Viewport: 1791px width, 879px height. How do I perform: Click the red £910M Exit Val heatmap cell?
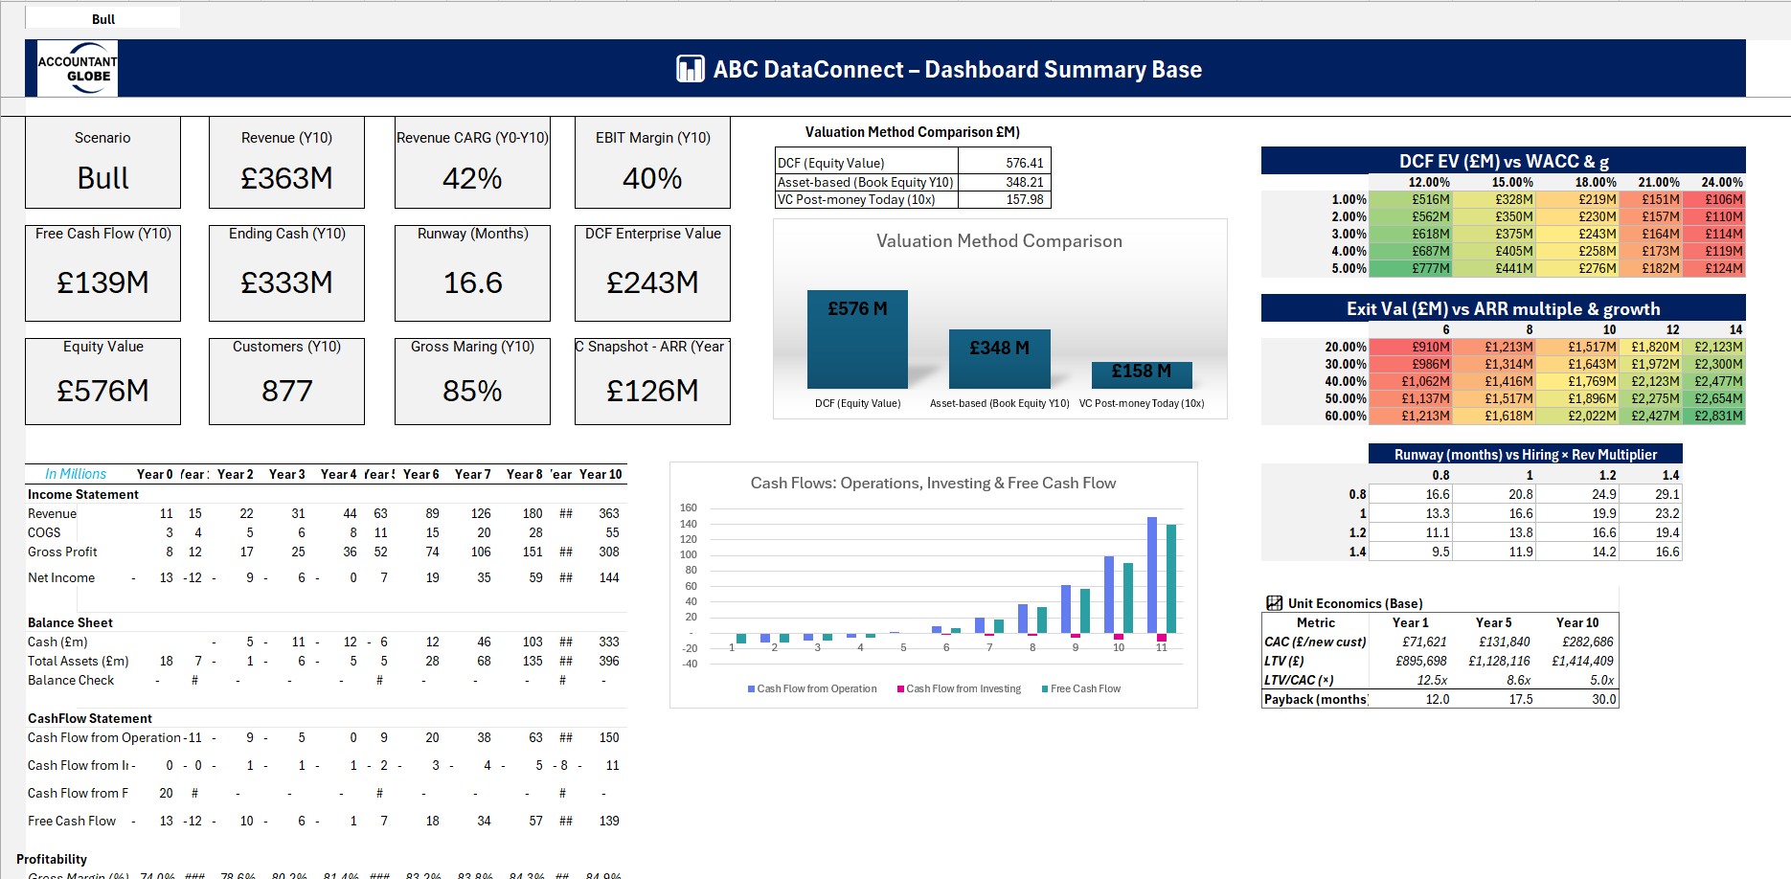point(1410,348)
